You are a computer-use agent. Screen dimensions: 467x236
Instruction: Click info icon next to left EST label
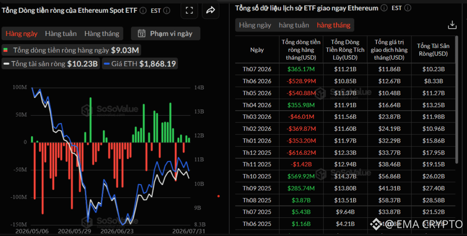[167, 11]
